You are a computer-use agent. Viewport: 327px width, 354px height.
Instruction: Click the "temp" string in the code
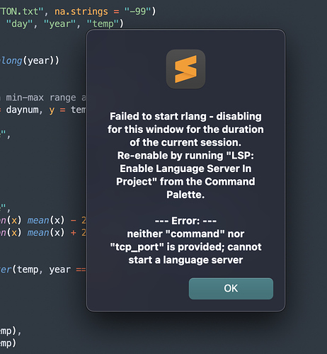click(x=103, y=23)
